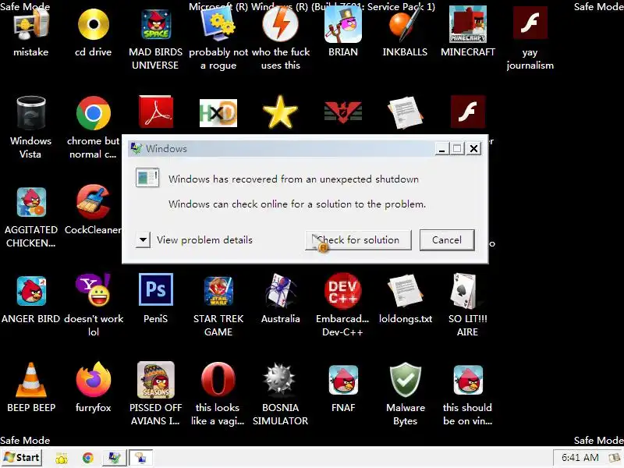Launch the CockCleaner CCleaner icon
The height and width of the screenshot is (468, 624).
point(94,202)
